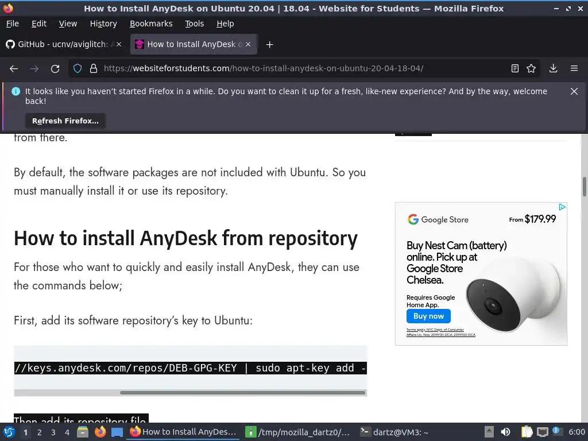This screenshot has width=588, height=441.
Task: Switch to virtual desktop 1
Action: coord(25,432)
